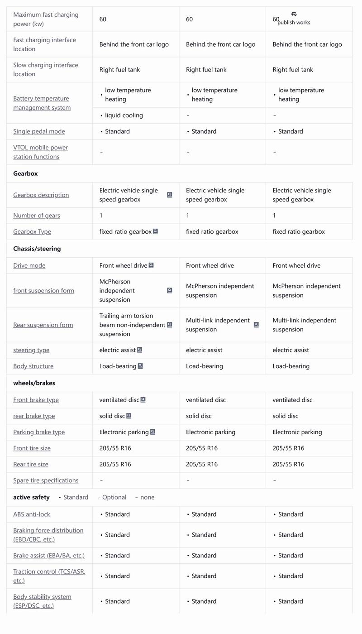362x634 pixels.
Task: Open the McPherson independent suspension detail icon
Action: [x=170, y=290]
